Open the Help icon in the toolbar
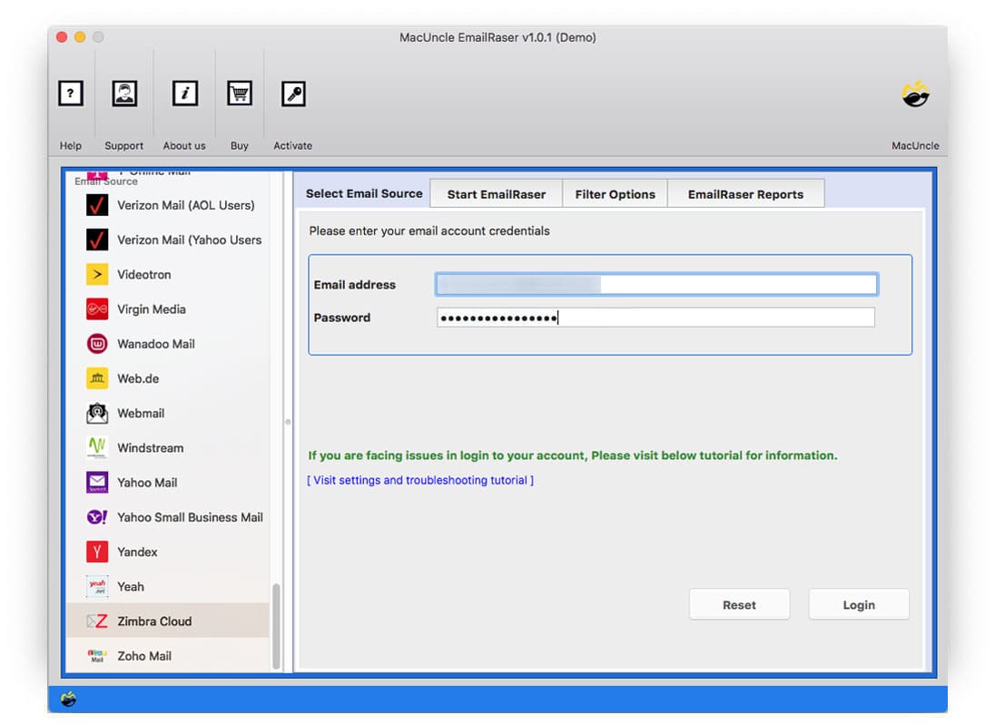Viewport: 995px width, 725px height. click(70, 93)
